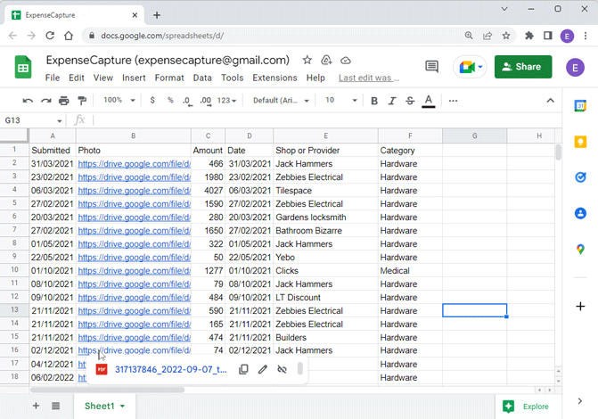Viewport: 598px width, 419px height.
Task: Open Contacts in side panel
Action: (580, 213)
